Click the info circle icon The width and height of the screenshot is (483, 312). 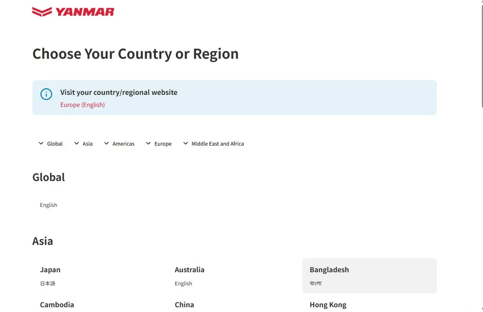(46, 94)
